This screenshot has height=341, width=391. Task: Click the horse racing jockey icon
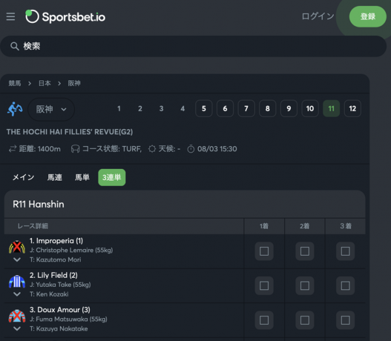[15, 110]
